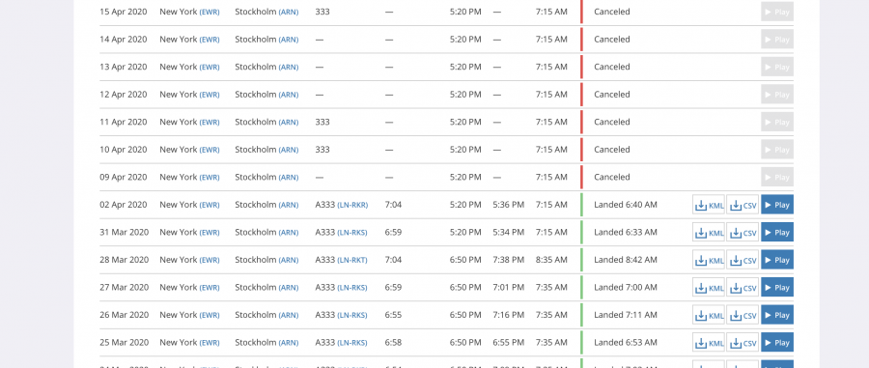
Task: Download CSV for 31 Mar 2020 flight
Action: [x=743, y=232]
